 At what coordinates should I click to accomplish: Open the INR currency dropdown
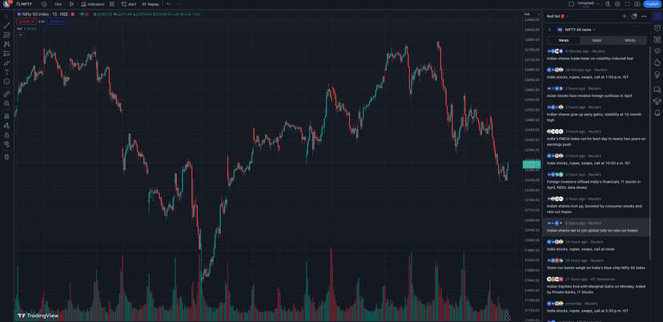point(528,14)
